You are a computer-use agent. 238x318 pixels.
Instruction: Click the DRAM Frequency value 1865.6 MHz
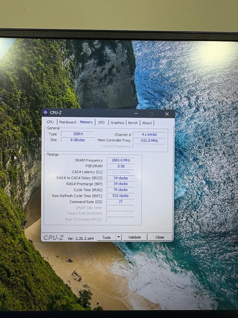point(121,160)
